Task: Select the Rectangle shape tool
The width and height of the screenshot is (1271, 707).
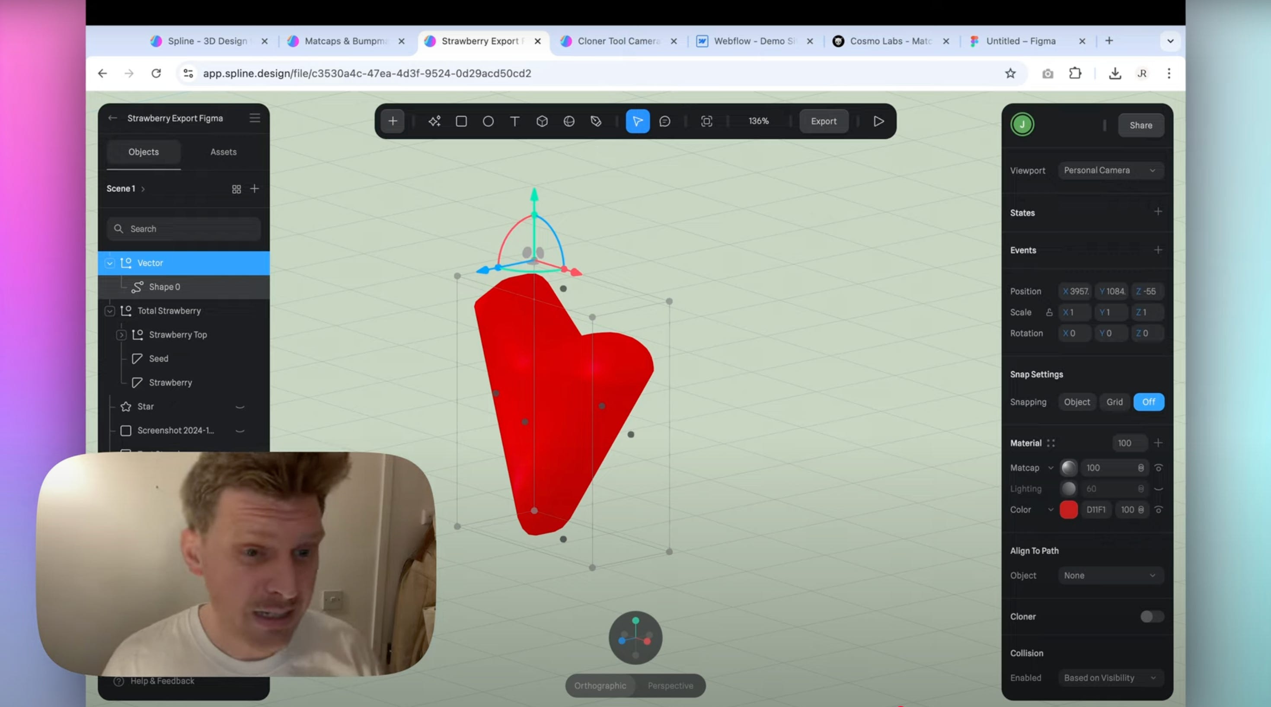Action: pyautogui.click(x=461, y=121)
